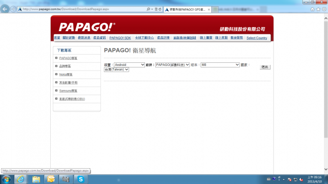328x184 pixels.
Task: Open the Nokia section link in sidebar
Action: pyautogui.click(x=66, y=75)
